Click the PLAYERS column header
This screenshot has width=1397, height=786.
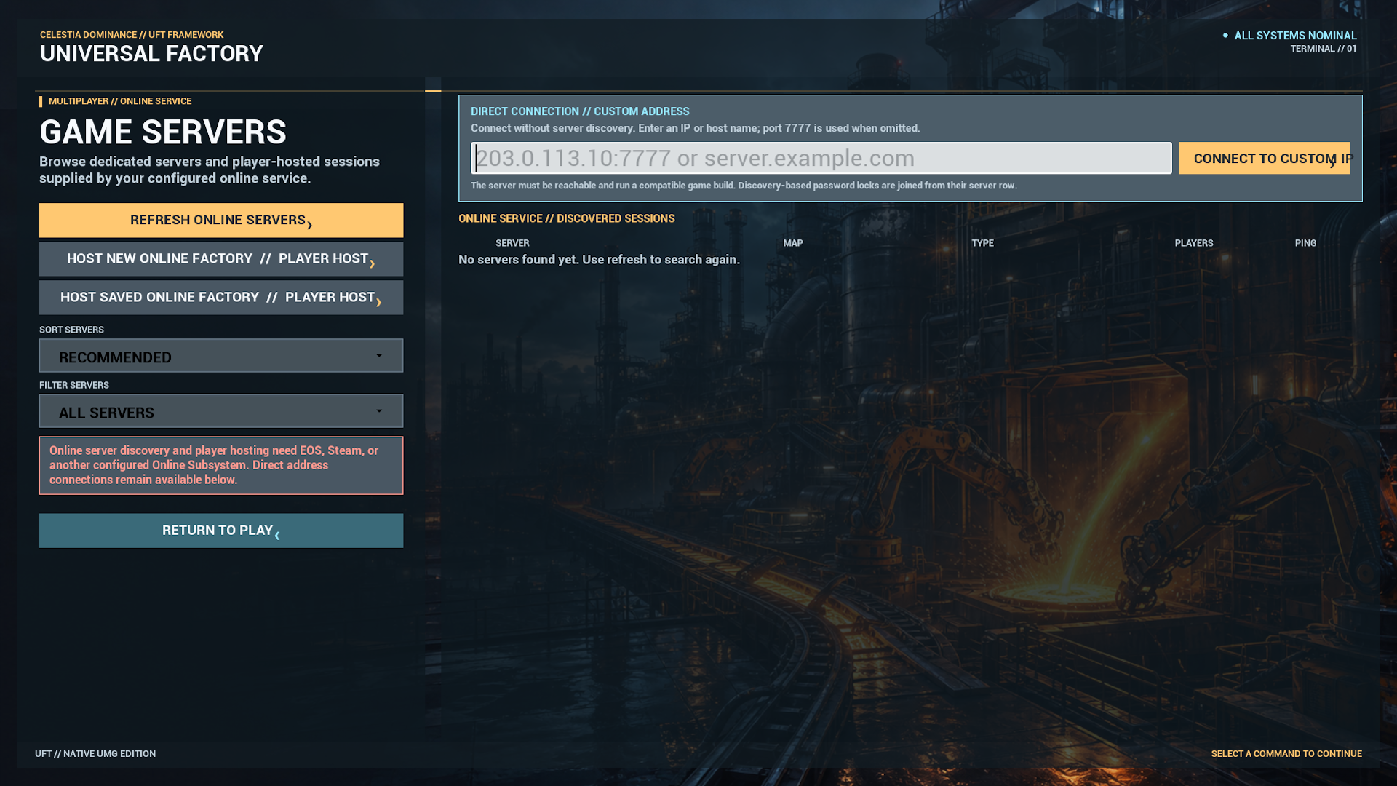(1194, 243)
